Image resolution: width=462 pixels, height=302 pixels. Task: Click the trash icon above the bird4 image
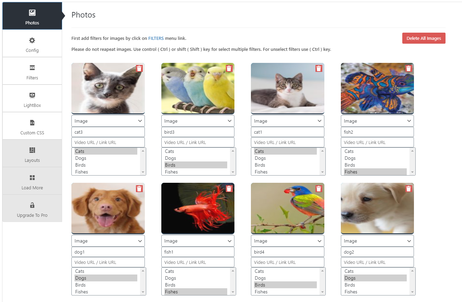pos(319,188)
